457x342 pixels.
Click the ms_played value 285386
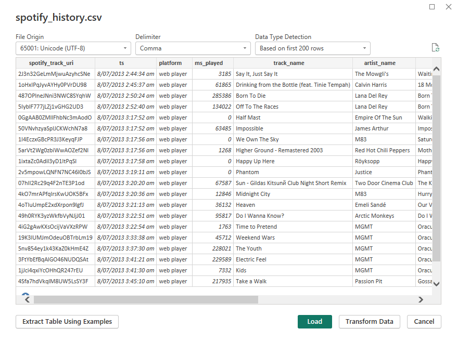(x=213, y=96)
